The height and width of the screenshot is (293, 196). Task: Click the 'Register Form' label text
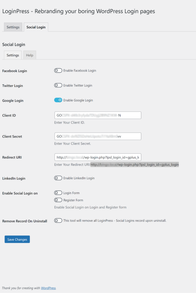[73, 200]
